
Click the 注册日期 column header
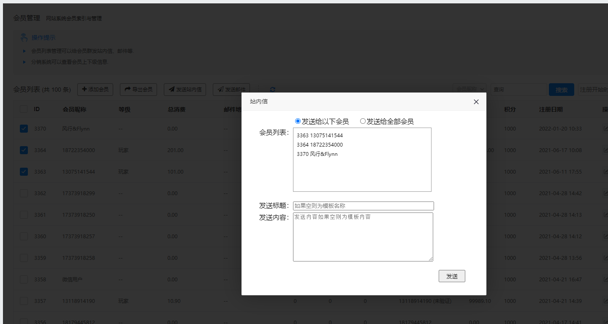pyautogui.click(x=551, y=109)
